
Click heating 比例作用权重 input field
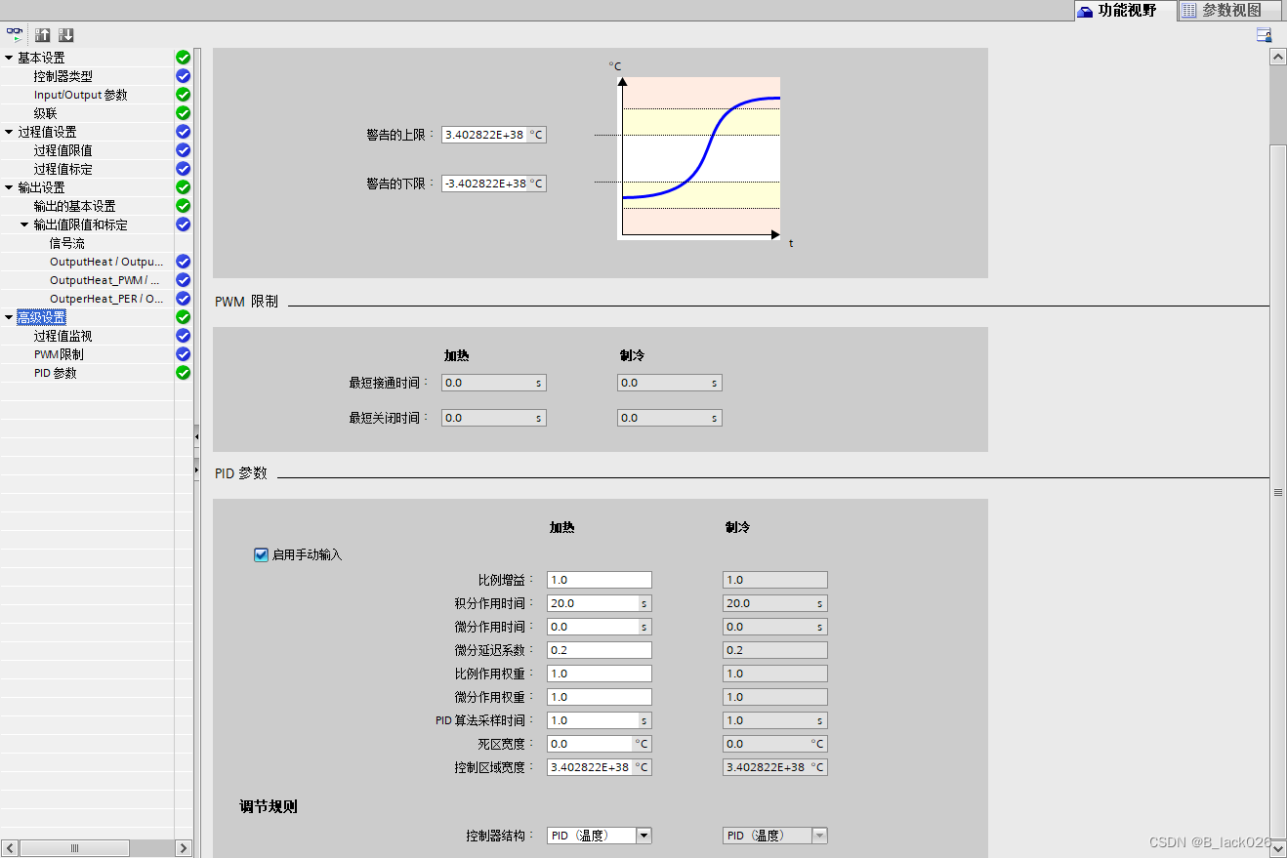(600, 674)
